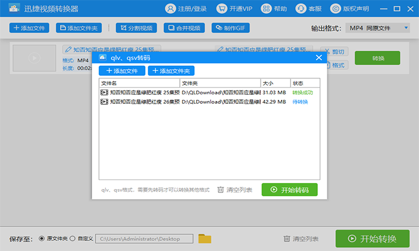Image resolution: width=419 pixels, height=251 pixels.
Task: Click the green 转换 button
Action: [377, 58]
